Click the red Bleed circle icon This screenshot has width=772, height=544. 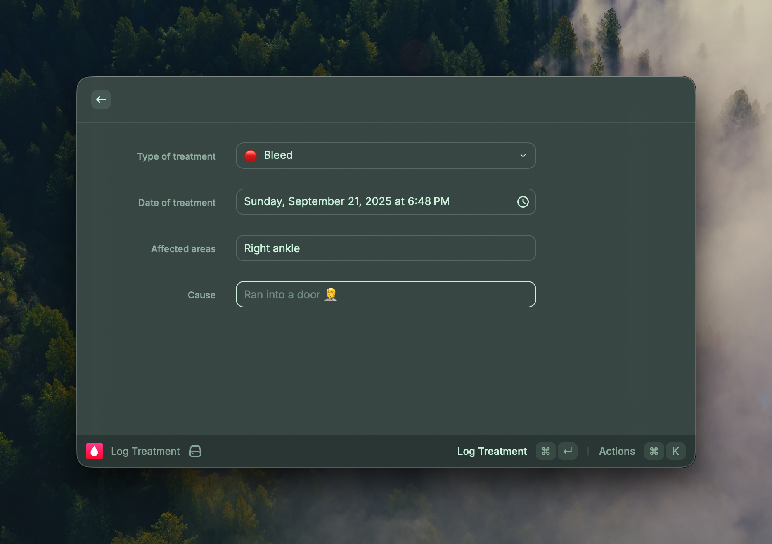coord(251,156)
